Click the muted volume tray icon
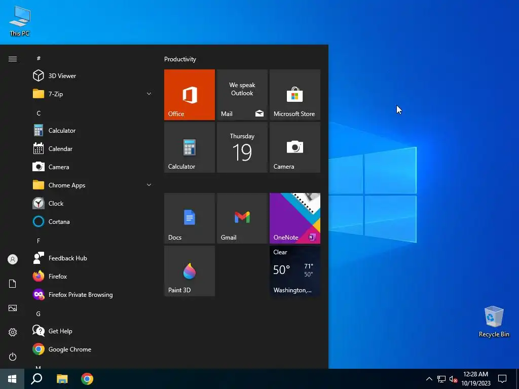Image resolution: width=519 pixels, height=389 pixels. [453, 379]
